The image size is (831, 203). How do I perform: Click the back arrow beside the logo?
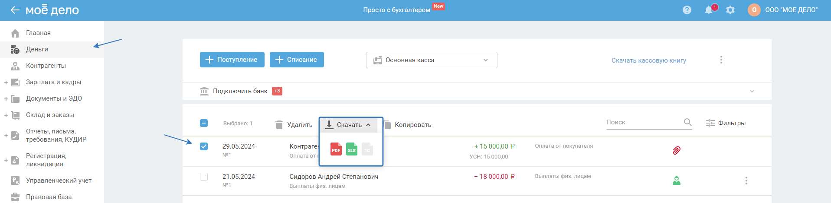(x=15, y=10)
